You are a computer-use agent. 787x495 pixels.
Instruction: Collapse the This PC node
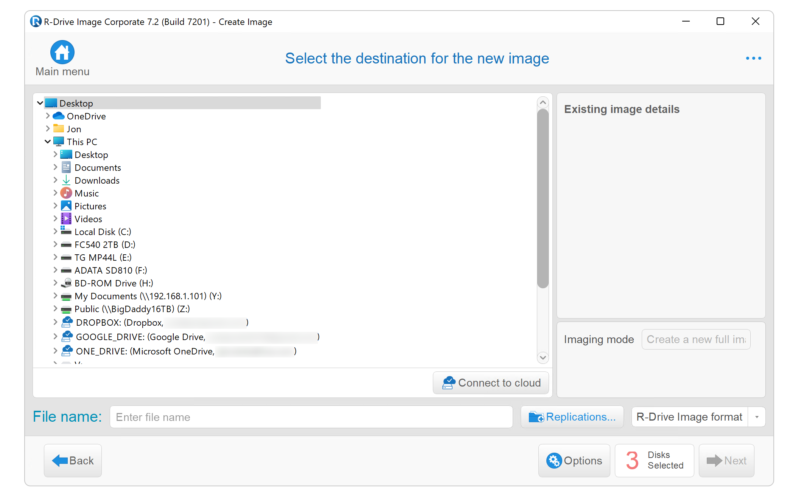pos(48,141)
